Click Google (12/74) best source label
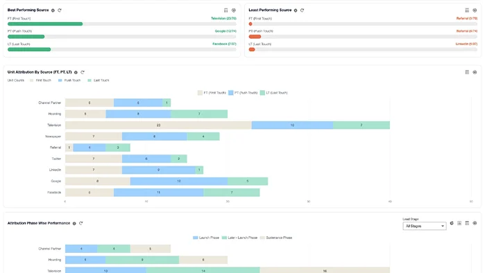485x273 pixels. [226, 31]
